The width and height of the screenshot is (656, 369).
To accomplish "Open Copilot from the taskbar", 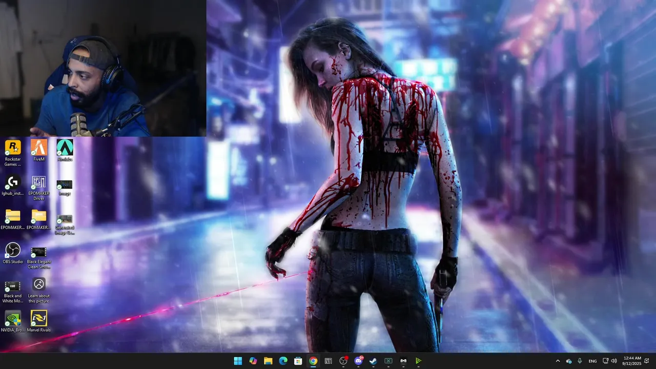I will (x=253, y=361).
